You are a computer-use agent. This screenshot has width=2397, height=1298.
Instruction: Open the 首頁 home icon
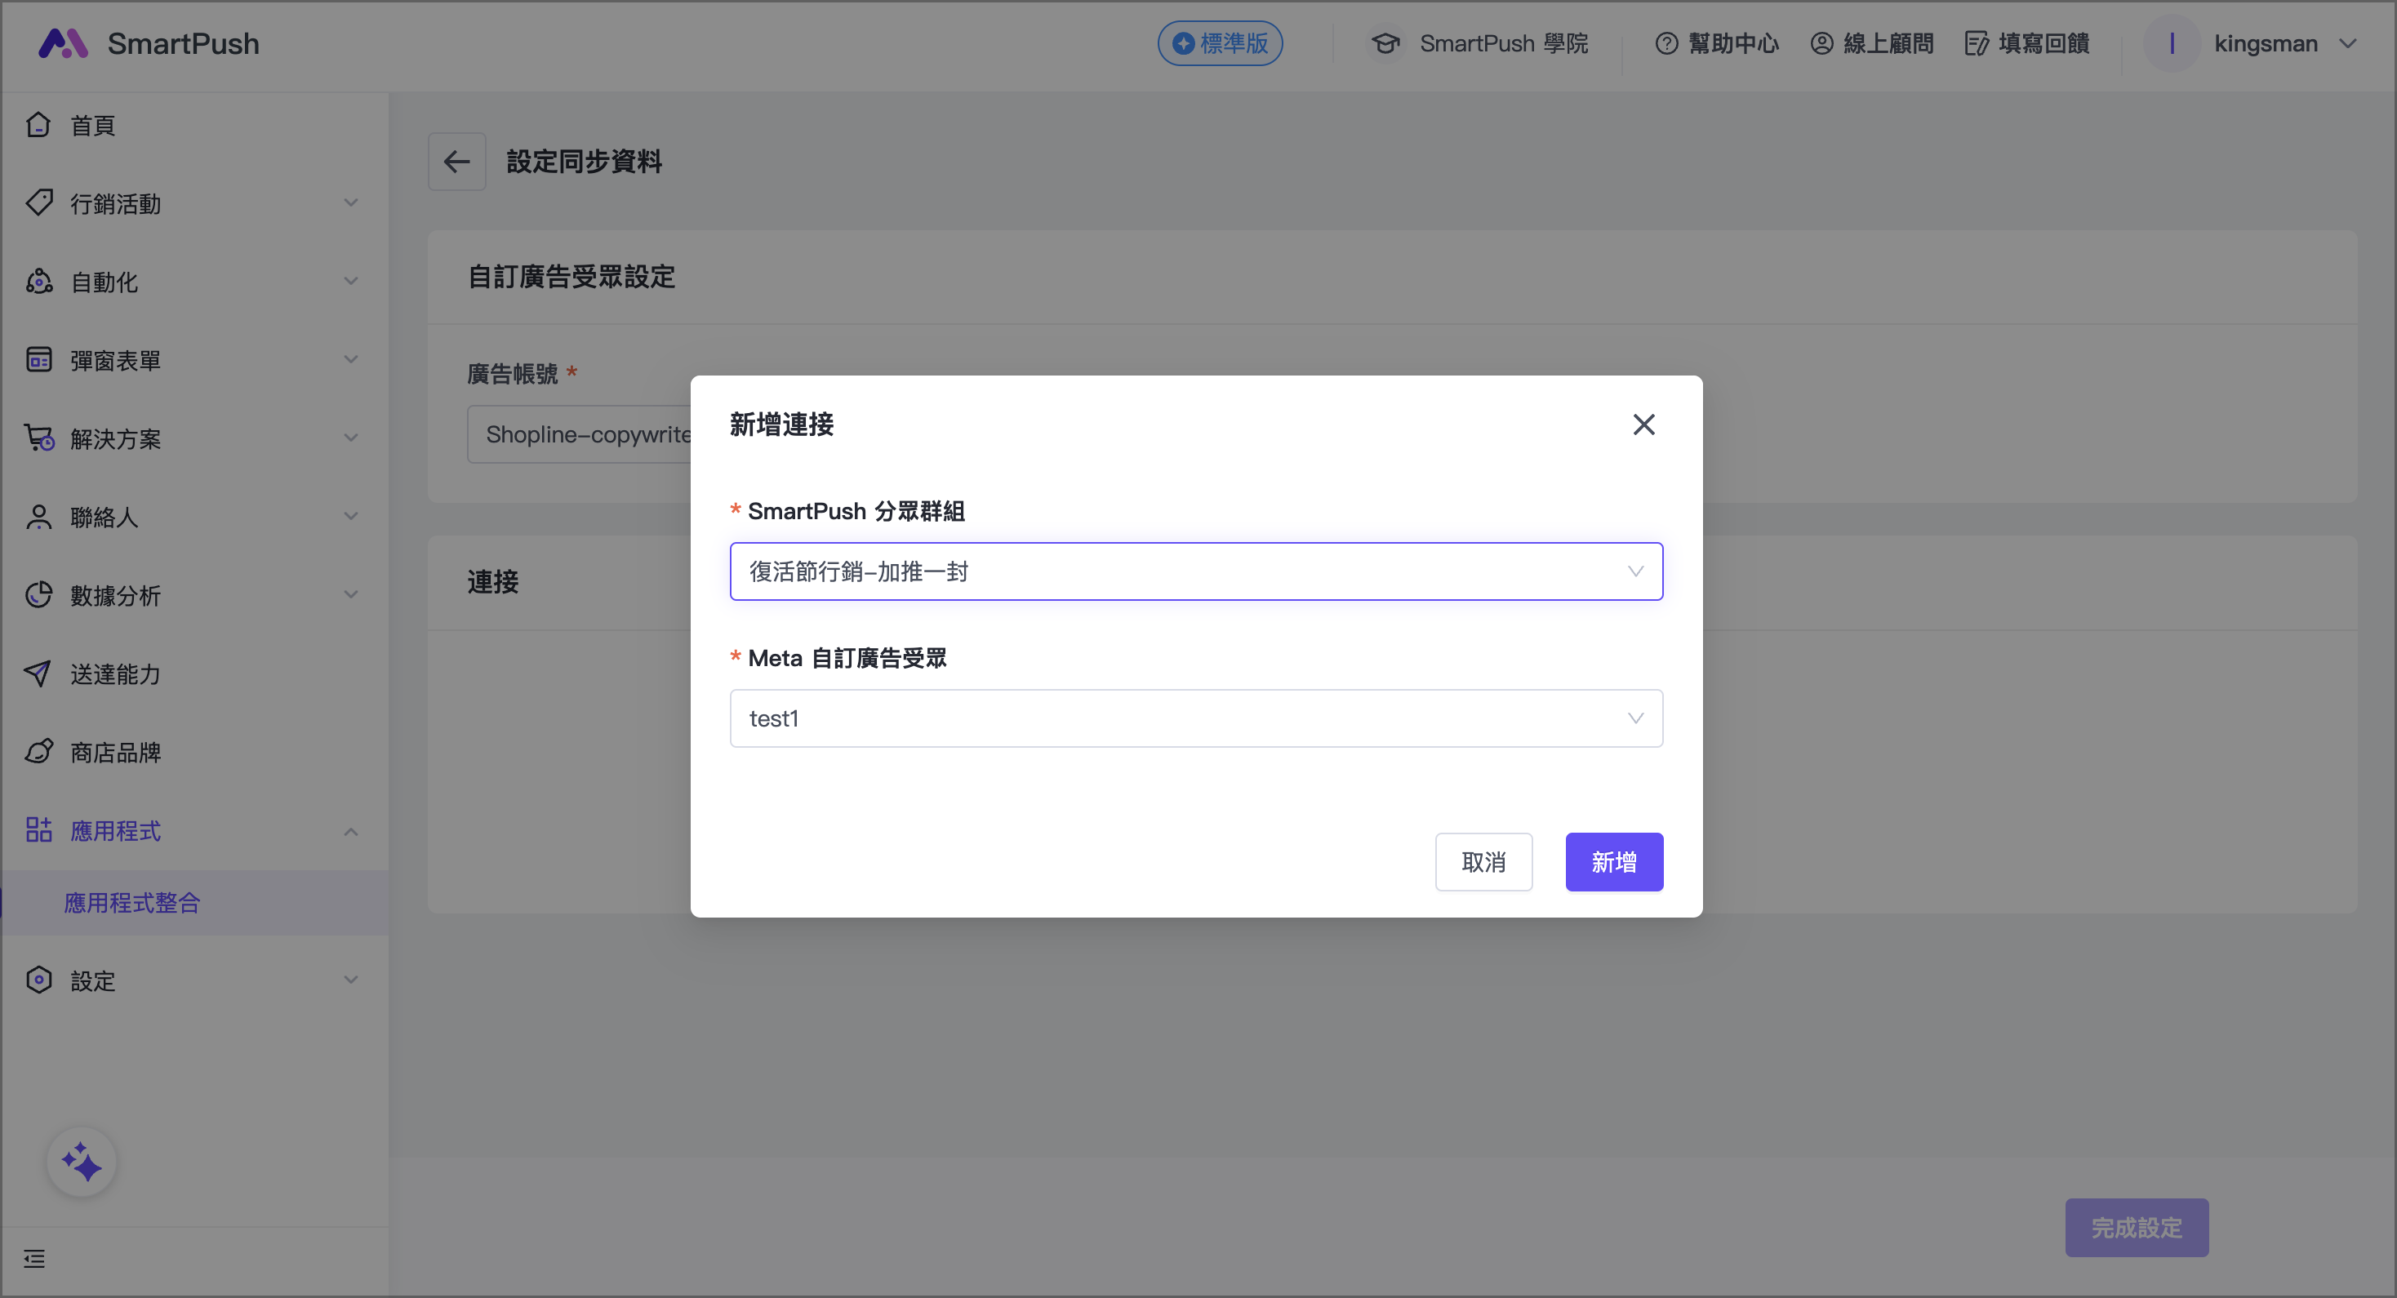point(38,125)
